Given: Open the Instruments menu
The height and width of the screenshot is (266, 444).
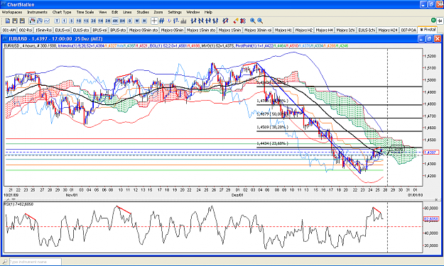Looking at the screenshot, I should tap(38, 12).
